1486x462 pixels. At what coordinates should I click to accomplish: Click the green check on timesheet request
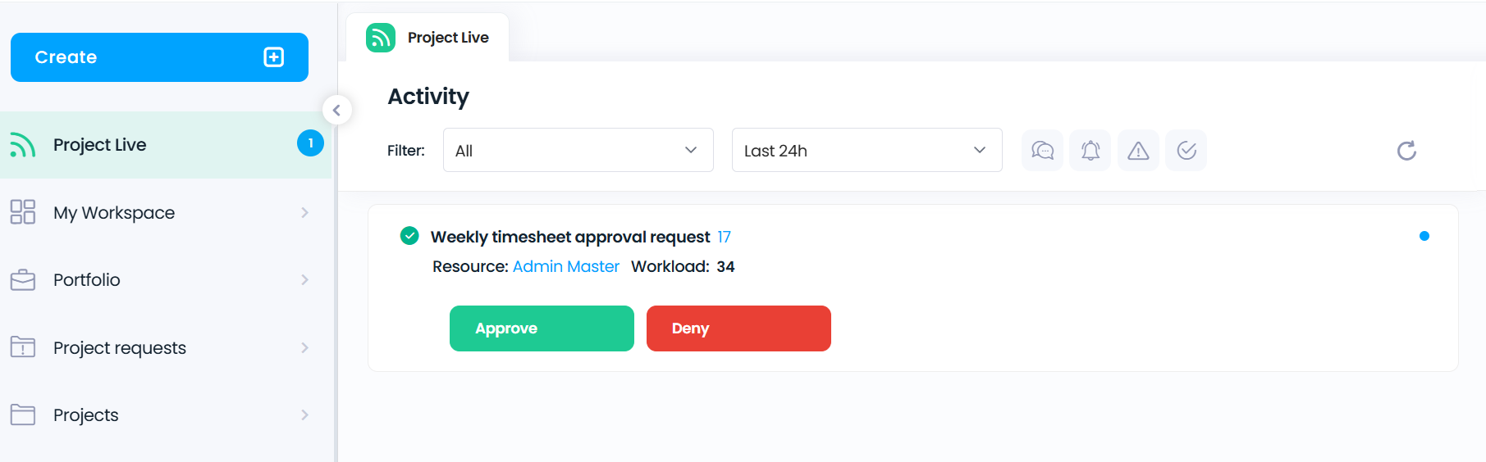tap(409, 236)
